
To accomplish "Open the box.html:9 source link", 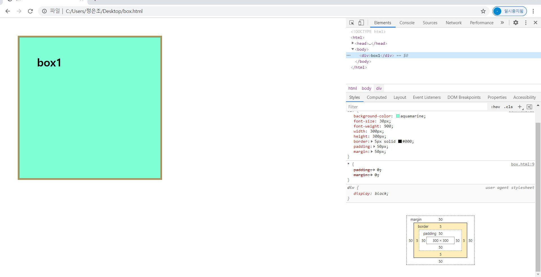I will point(523,164).
